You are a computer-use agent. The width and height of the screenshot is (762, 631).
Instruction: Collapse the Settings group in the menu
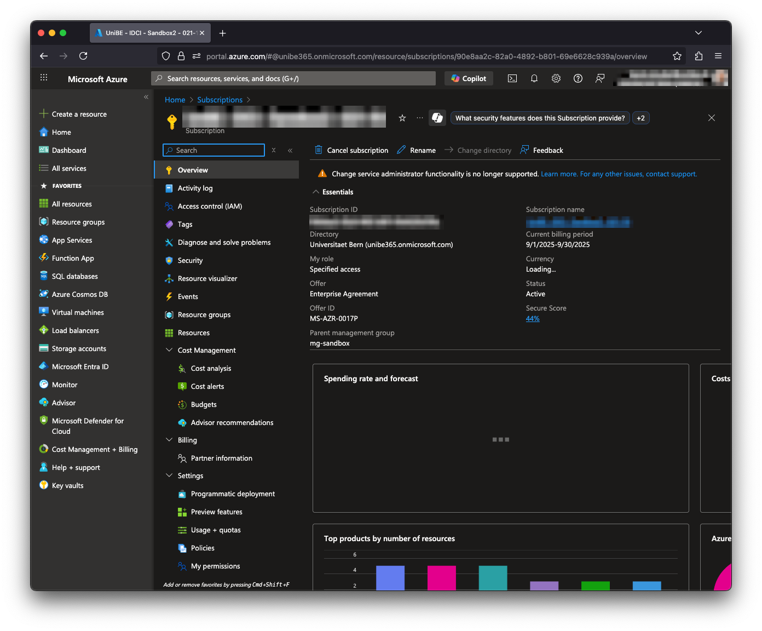tap(169, 475)
